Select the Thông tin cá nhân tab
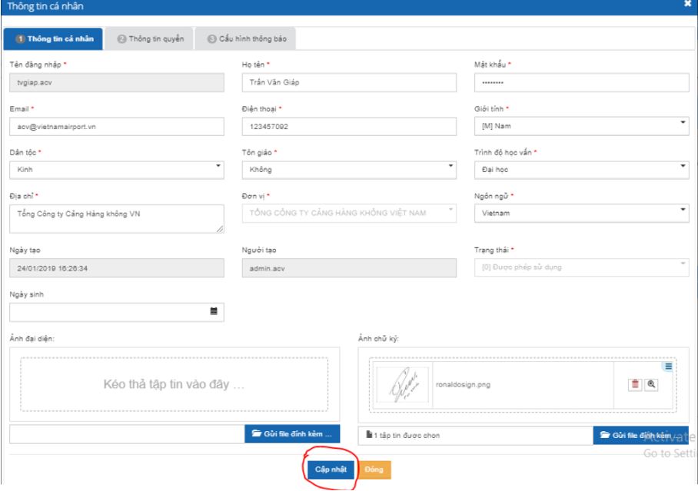This screenshot has width=698, height=491. click(52, 39)
